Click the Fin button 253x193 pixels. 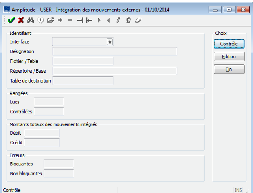click(x=229, y=69)
